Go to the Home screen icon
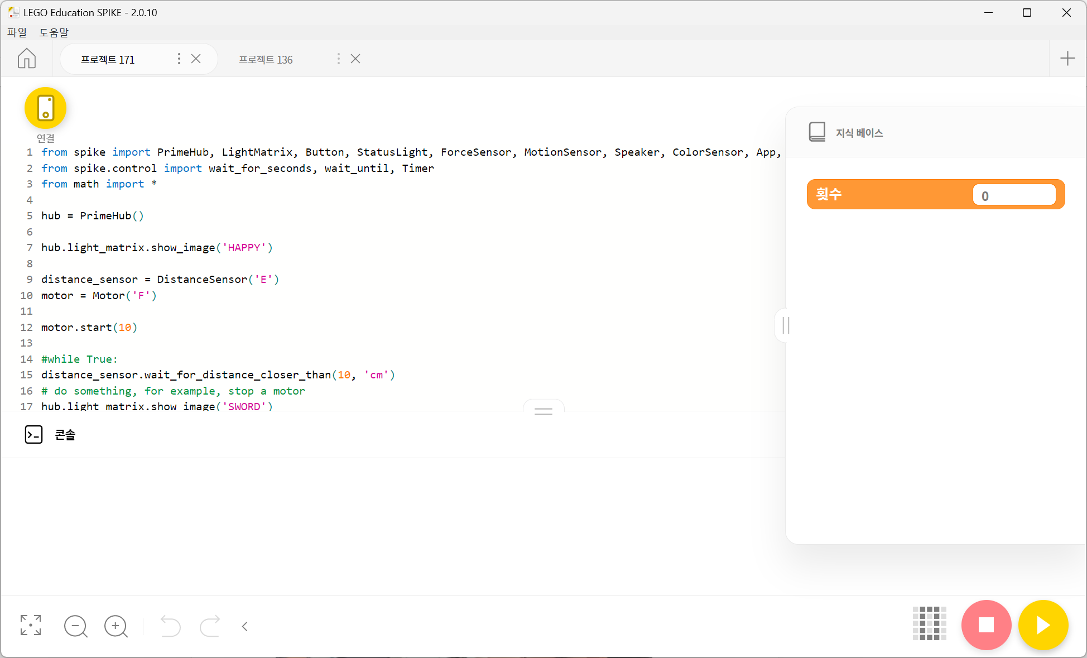Screen dimensions: 1087x658 [x=27, y=59]
